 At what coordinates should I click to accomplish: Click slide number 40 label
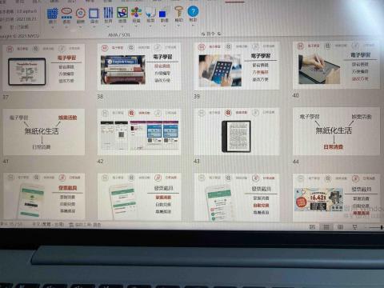(x=296, y=95)
